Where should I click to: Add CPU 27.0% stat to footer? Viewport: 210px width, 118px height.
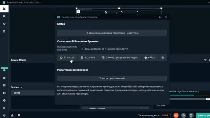coord(67,58)
